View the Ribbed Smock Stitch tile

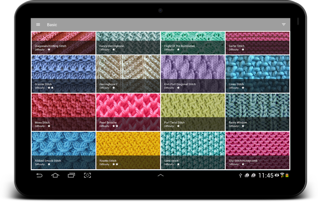coord(63,150)
